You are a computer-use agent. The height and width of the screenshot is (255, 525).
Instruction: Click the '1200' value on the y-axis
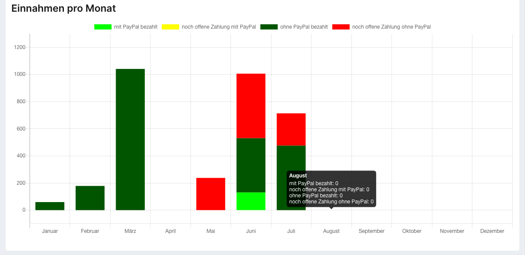(x=20, y=48)
